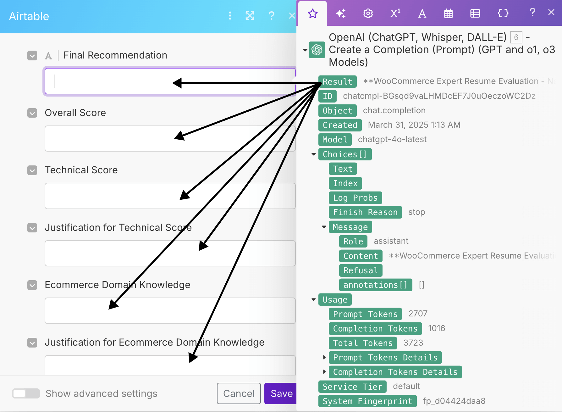Insert the Message collection pill
The width and height of the screenshot is (562, 412).
350,227
